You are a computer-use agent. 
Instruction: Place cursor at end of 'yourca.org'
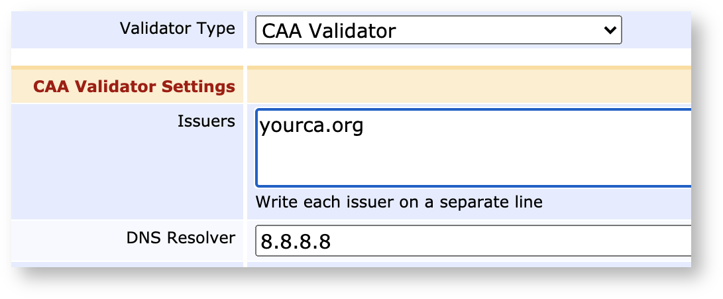coord(364,126)
